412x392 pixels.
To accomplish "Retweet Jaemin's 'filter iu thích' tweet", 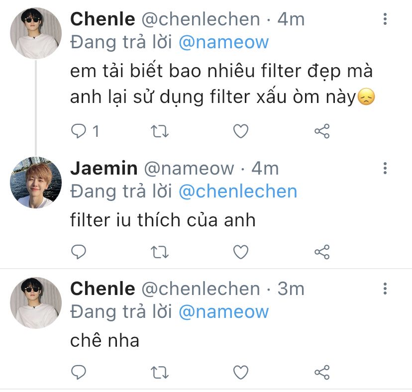I will coord(160,252).
